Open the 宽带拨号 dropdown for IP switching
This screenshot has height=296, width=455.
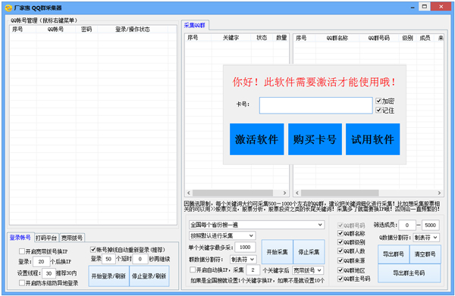click(308, 270)
